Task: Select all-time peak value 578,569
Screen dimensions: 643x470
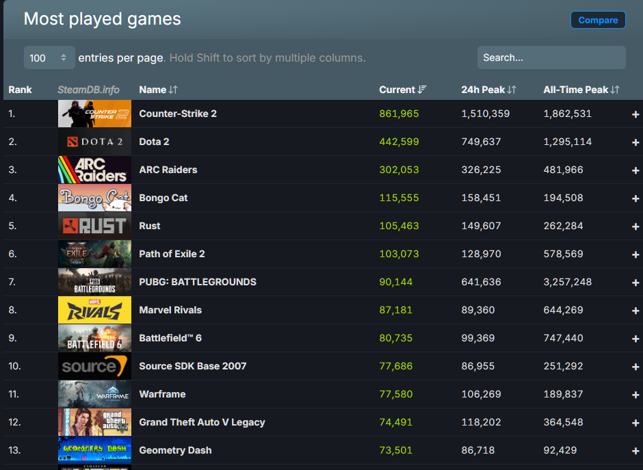Action: coord(563,254)
